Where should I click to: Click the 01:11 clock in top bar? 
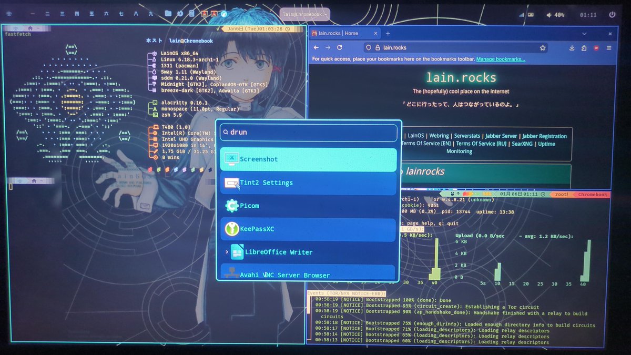[x=588, y=15]
